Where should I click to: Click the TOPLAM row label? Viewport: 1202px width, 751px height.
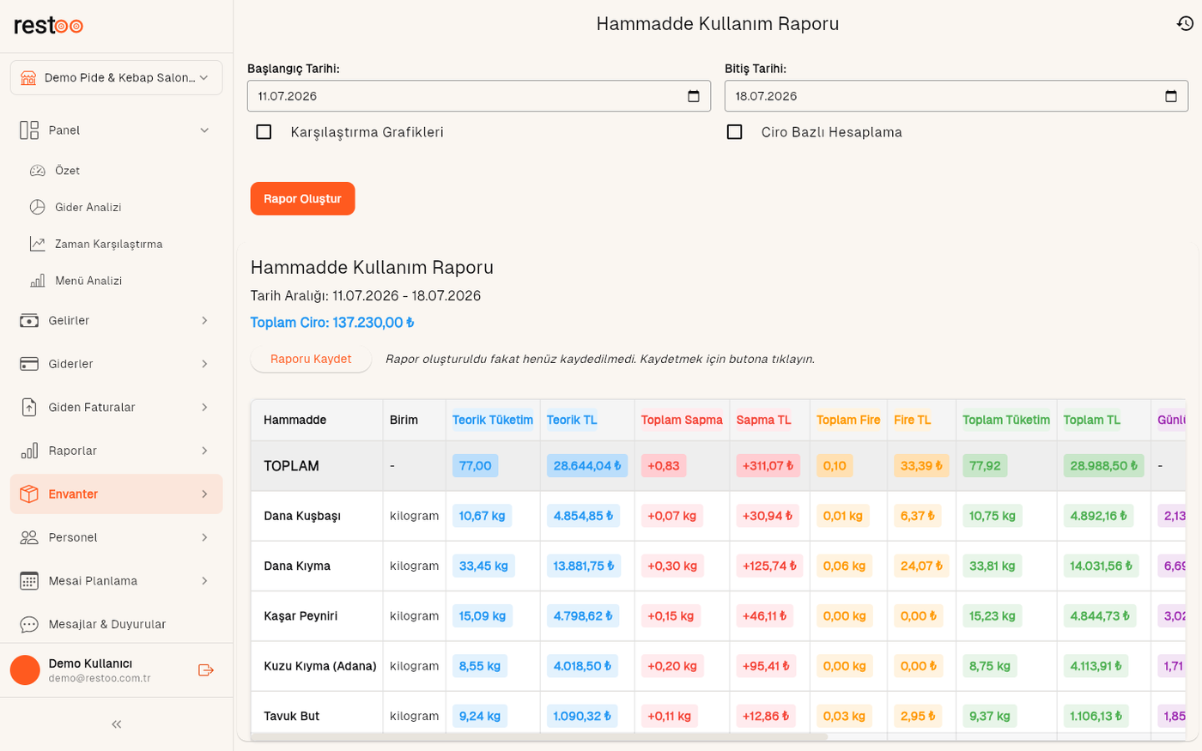[x=291, y=466]
